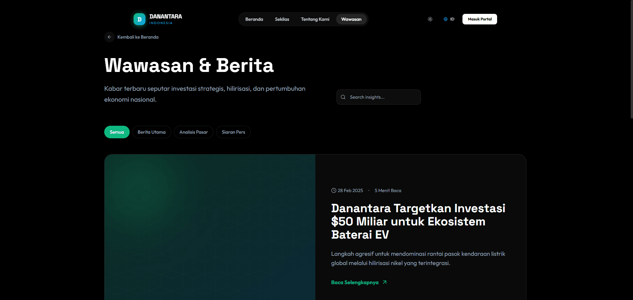The width and height of the screenshot is (633, 300).
Task: Open Baca Selengkapnya link
Action: tap(354, 282)
